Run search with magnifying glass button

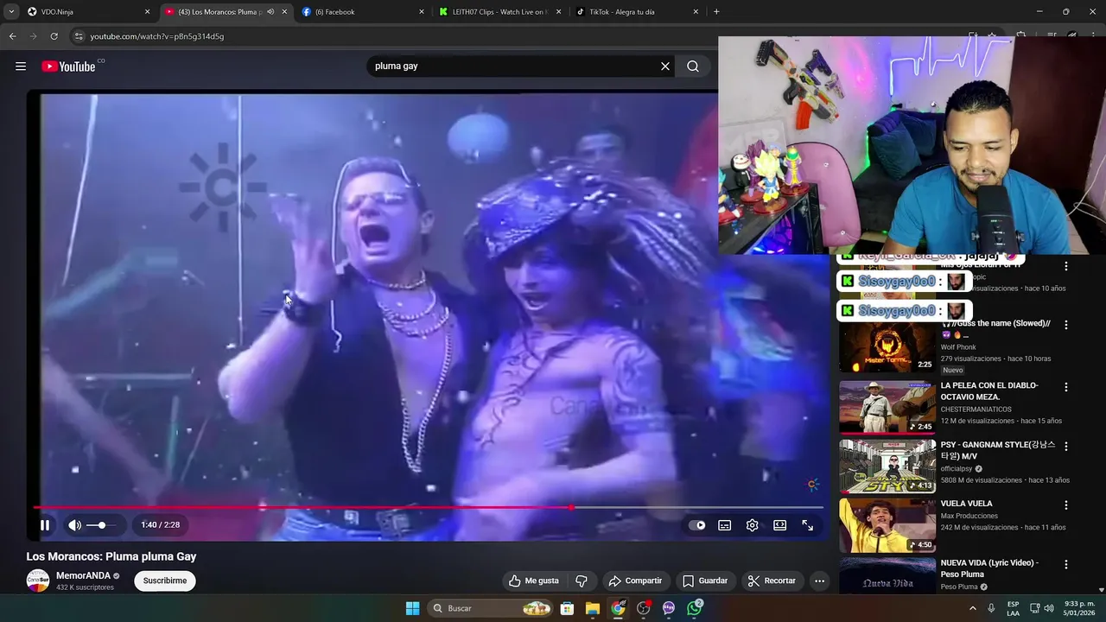[693, 67]
